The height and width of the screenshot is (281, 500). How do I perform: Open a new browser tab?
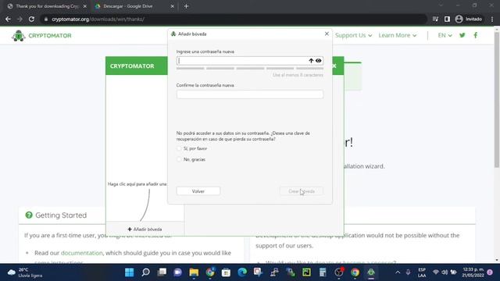click(186, 6)
